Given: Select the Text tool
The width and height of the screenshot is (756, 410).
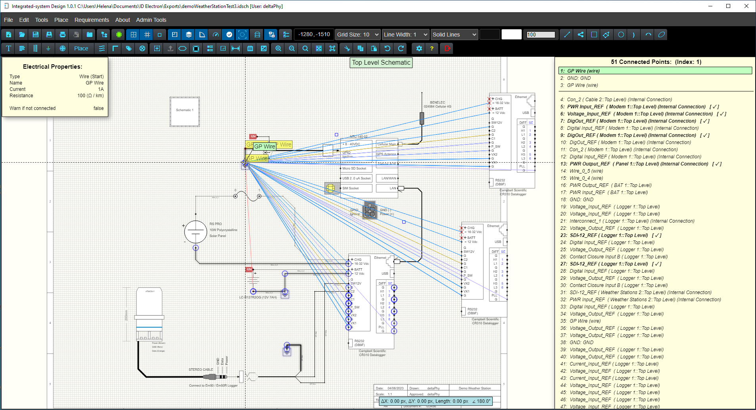Looking at the screenshot, I should [x=8, y=48].
